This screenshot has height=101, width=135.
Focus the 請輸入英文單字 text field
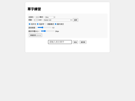point(60,42)
